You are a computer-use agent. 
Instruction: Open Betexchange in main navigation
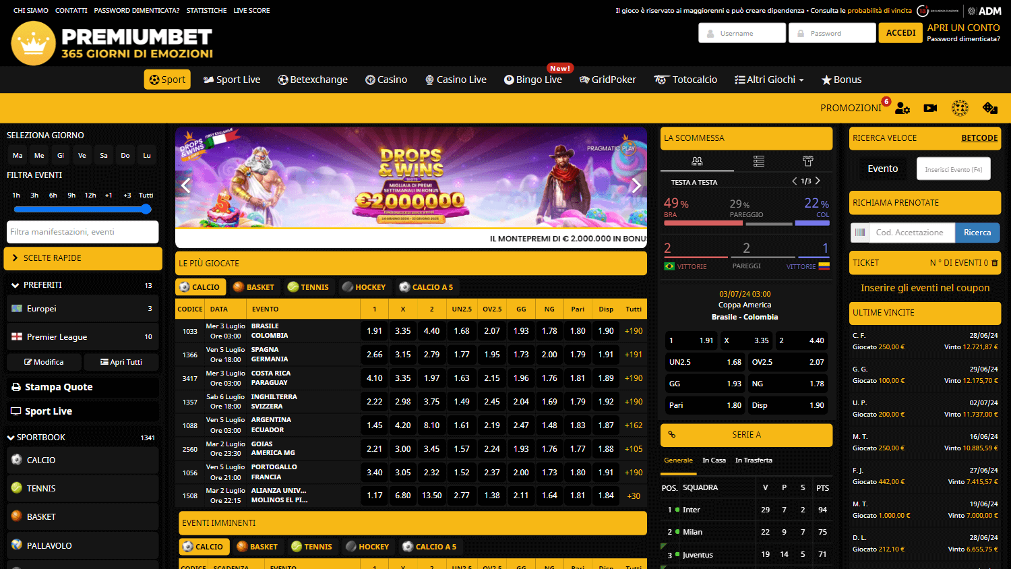[x=313, y=80]
